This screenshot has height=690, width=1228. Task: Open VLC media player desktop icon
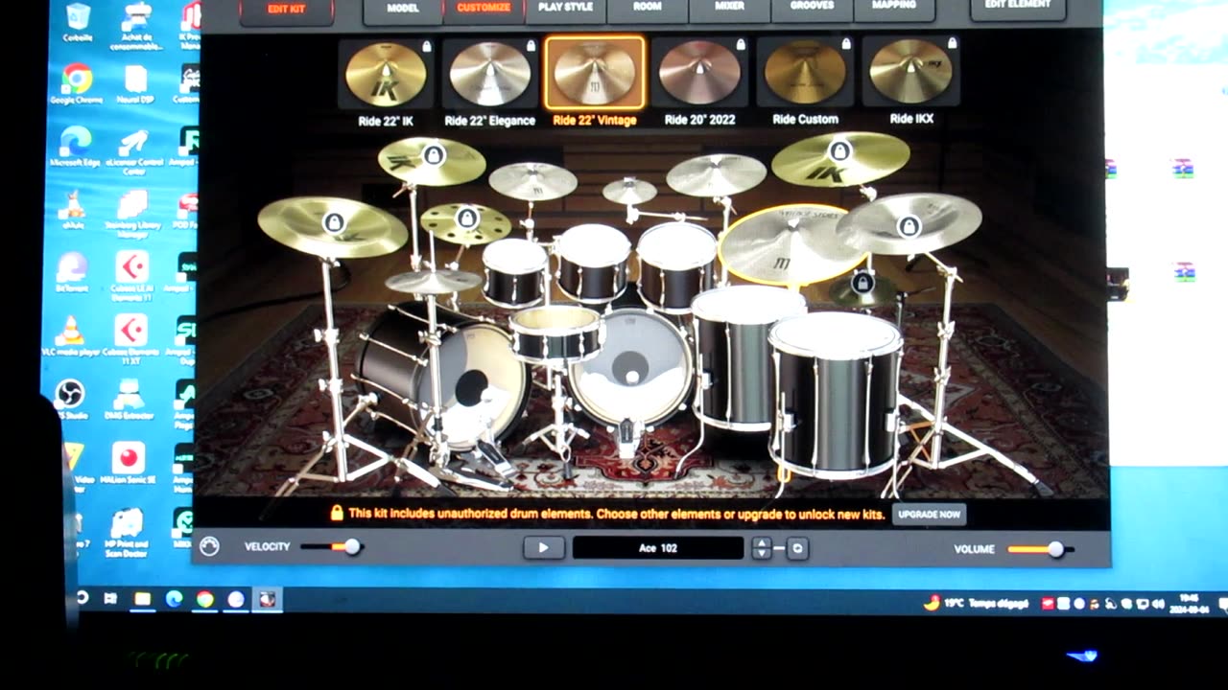tap(70, 335)
